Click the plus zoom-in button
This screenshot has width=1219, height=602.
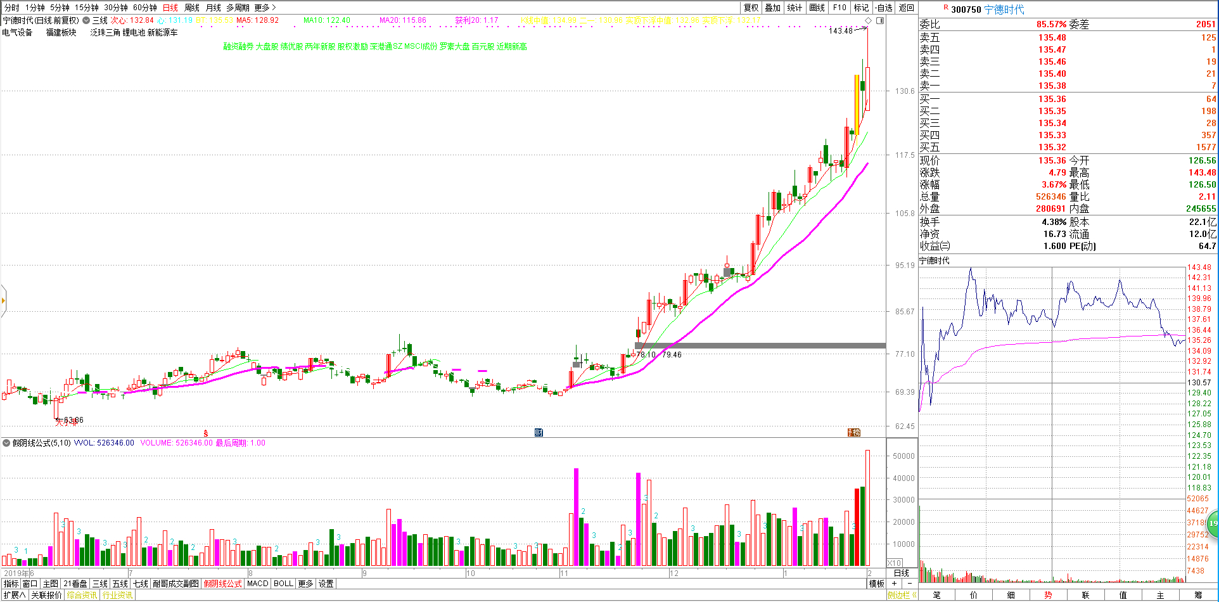tap(894, 584)
